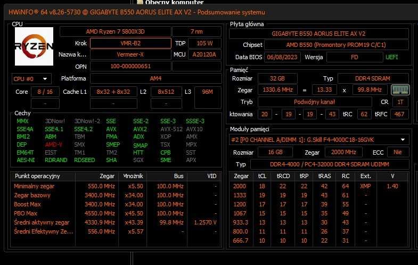Select the Boost Max row
Screen dimensions: 418x265
(x=116, y=204)
